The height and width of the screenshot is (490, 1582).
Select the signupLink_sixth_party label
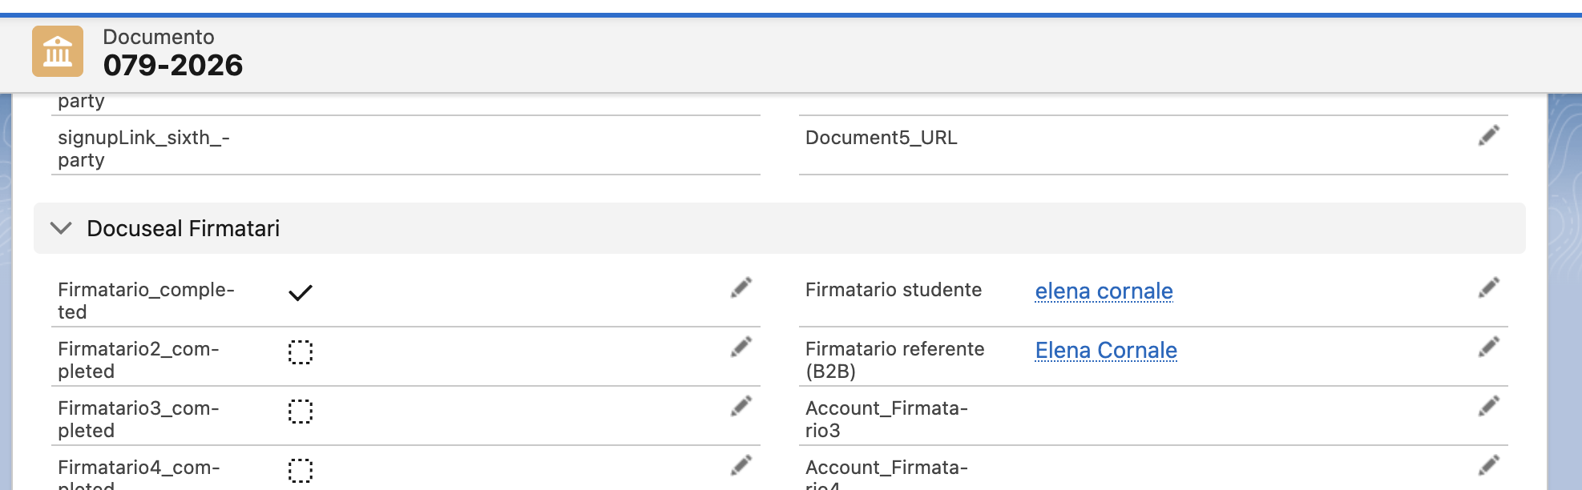[x=143, y=149]
